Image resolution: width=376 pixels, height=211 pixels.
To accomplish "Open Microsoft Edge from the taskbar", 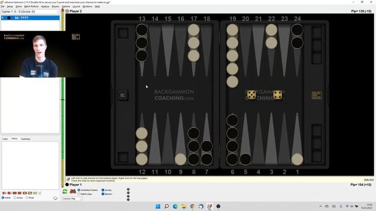I will [175, 206].
